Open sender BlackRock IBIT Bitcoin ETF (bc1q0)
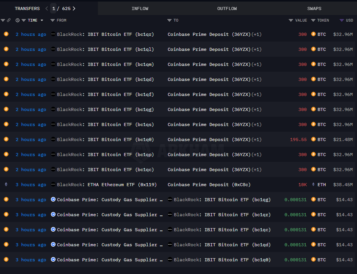This screenshot has height=274, width=357. click(x=105, y=140)
